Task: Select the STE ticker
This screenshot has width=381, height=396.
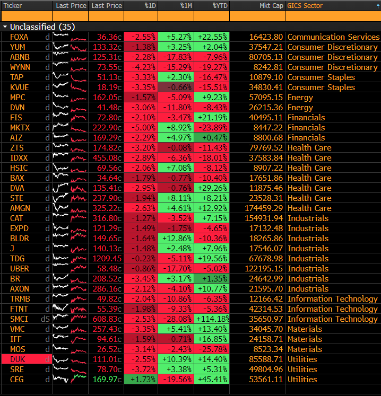Action: click(x=16, y=198)
